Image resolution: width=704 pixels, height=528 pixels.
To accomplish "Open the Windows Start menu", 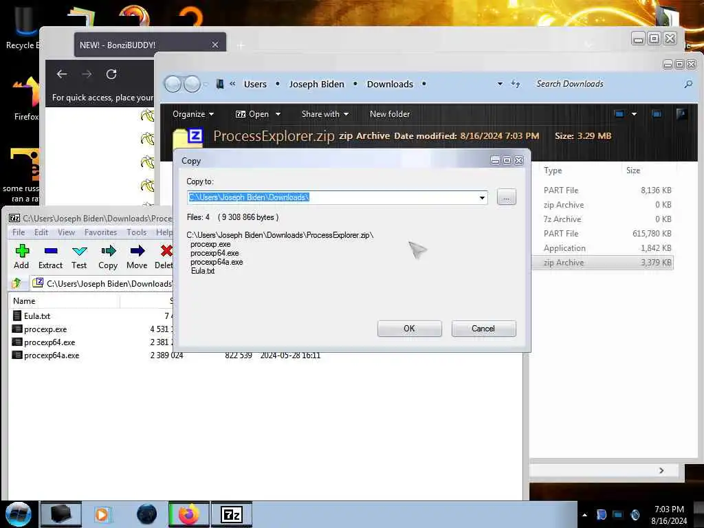I will [x=19, y=514].
